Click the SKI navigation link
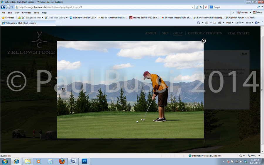The image size is (264, 165). pos(165,33)
